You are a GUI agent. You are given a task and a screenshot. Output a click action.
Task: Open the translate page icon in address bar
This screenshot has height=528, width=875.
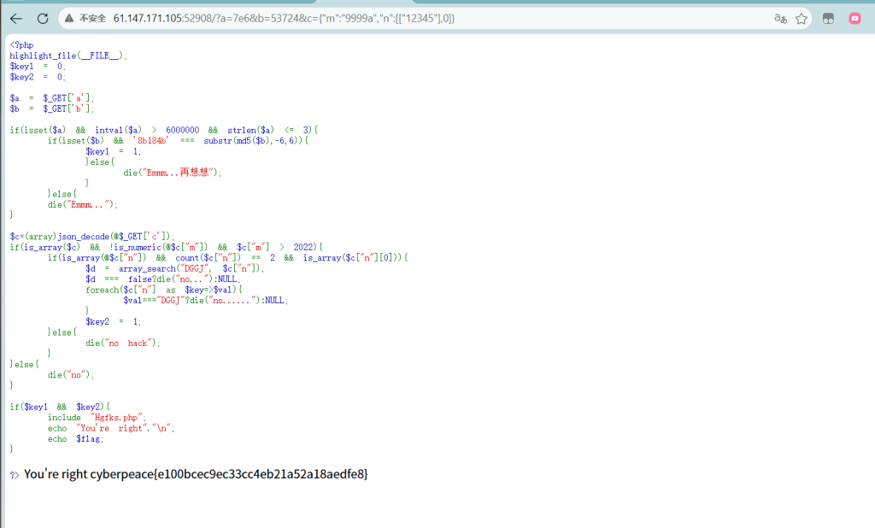pos(780,18)
